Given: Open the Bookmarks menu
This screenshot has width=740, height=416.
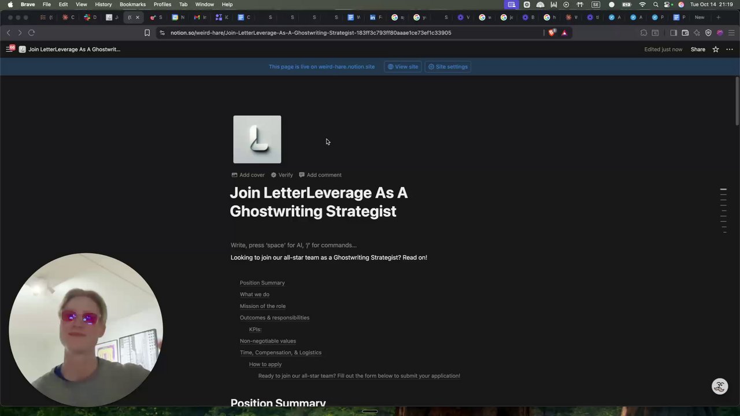Looking at the screenshot, I should (x=132, y=5).
